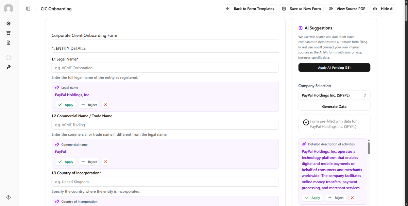Apply the Legal name suggestion

(x=66, y=105)
